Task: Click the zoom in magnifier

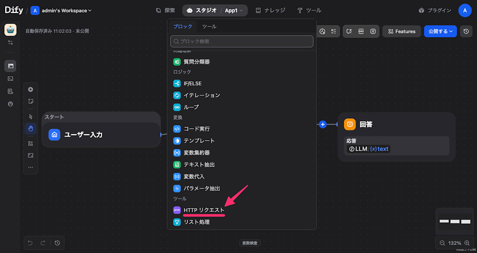Action: 467,243
